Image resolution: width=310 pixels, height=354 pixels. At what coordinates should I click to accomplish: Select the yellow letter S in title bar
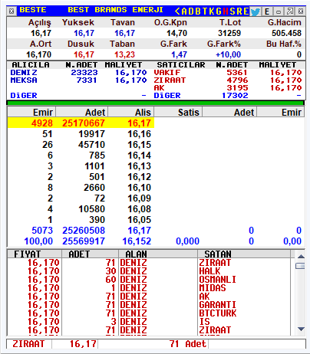232,11
